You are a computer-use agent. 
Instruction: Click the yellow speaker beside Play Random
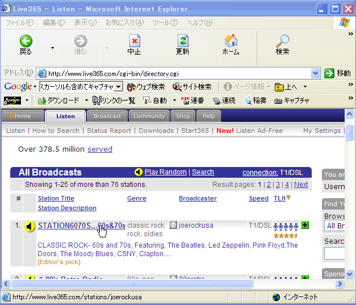pos(139,172)
